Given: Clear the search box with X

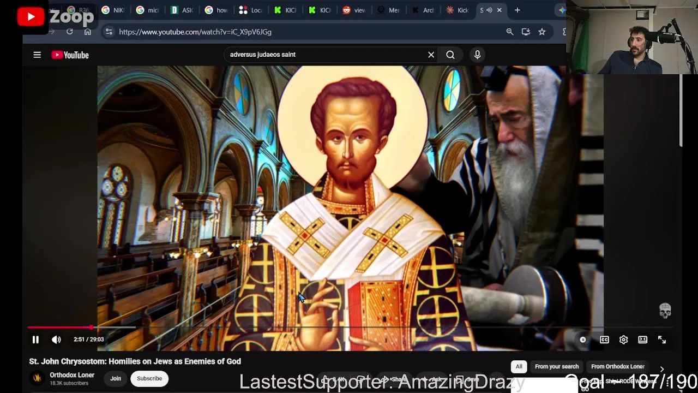Looking at the screenshot, I should tap(431, 55).
